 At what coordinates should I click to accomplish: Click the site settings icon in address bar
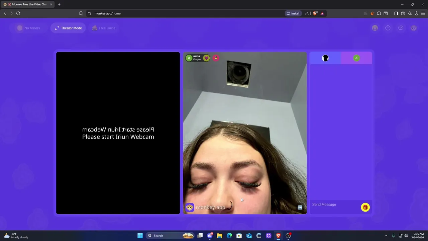coord(90,13)
